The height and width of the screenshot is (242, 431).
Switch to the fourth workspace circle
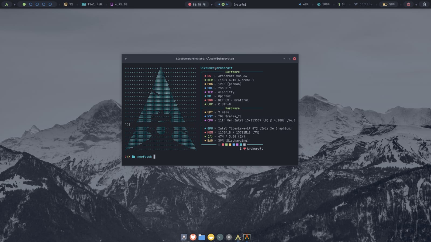point(43,4)
